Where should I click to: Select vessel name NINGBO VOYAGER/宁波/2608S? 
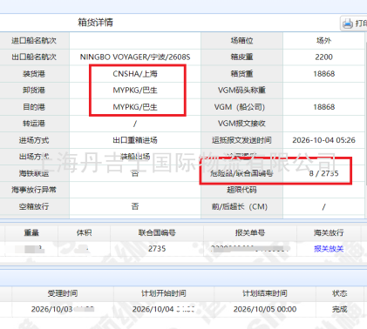tap(135, 57)
